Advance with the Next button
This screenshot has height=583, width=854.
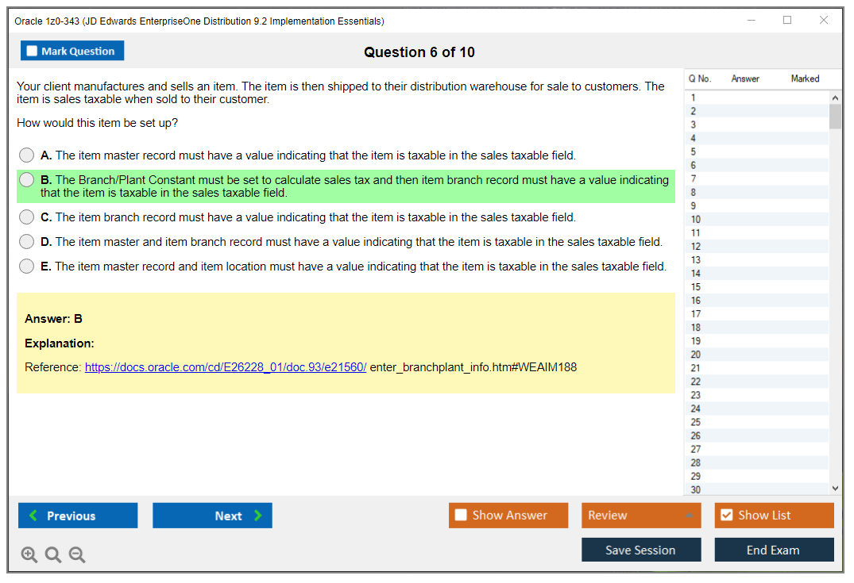[x=212, y=516]
